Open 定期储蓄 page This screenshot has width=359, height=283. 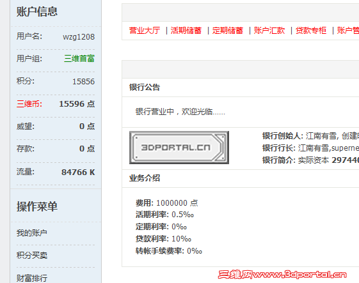pyautogui.click(x=228, y=31)
